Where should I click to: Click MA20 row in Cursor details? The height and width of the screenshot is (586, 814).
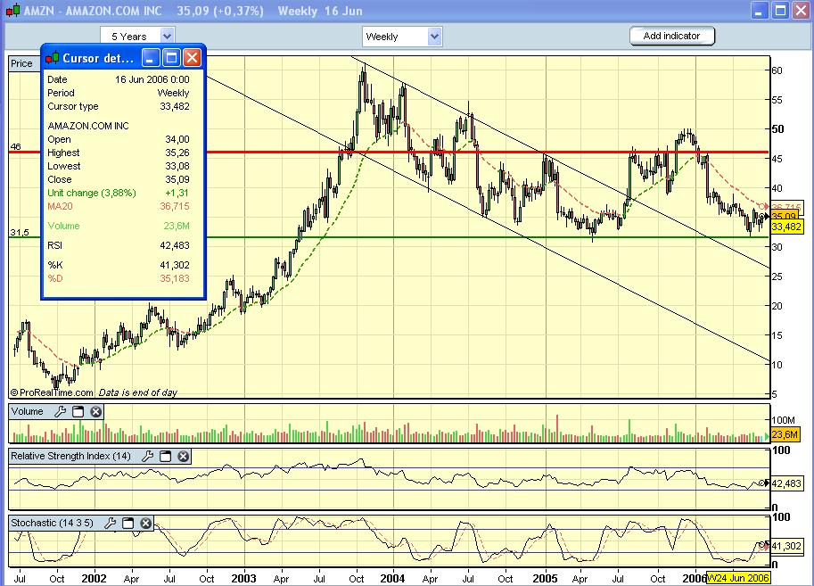pos(119,206)
